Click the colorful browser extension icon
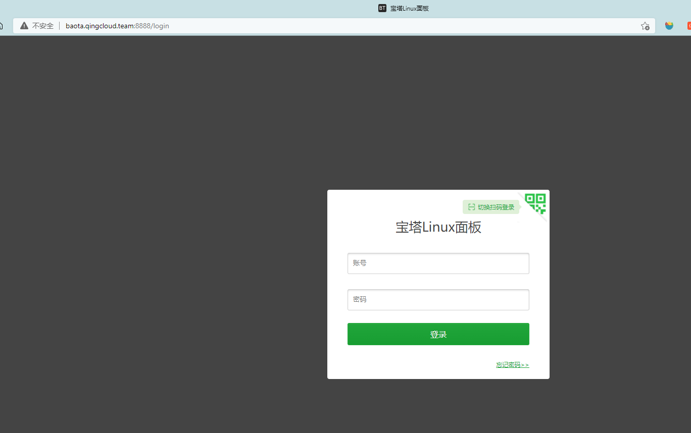Image resolution: width=691 pixels, height=433 pixels. pyautogui.click(x=669, y=26)
